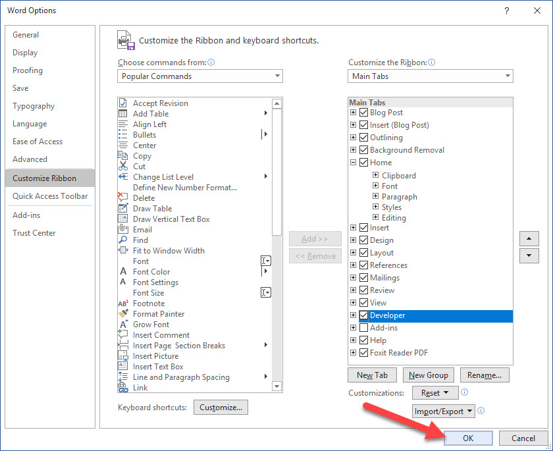This screenshot has height=451, width=553.
Task: Click the Draw Vertical Text Box icon
Action: tap(122, 219)
